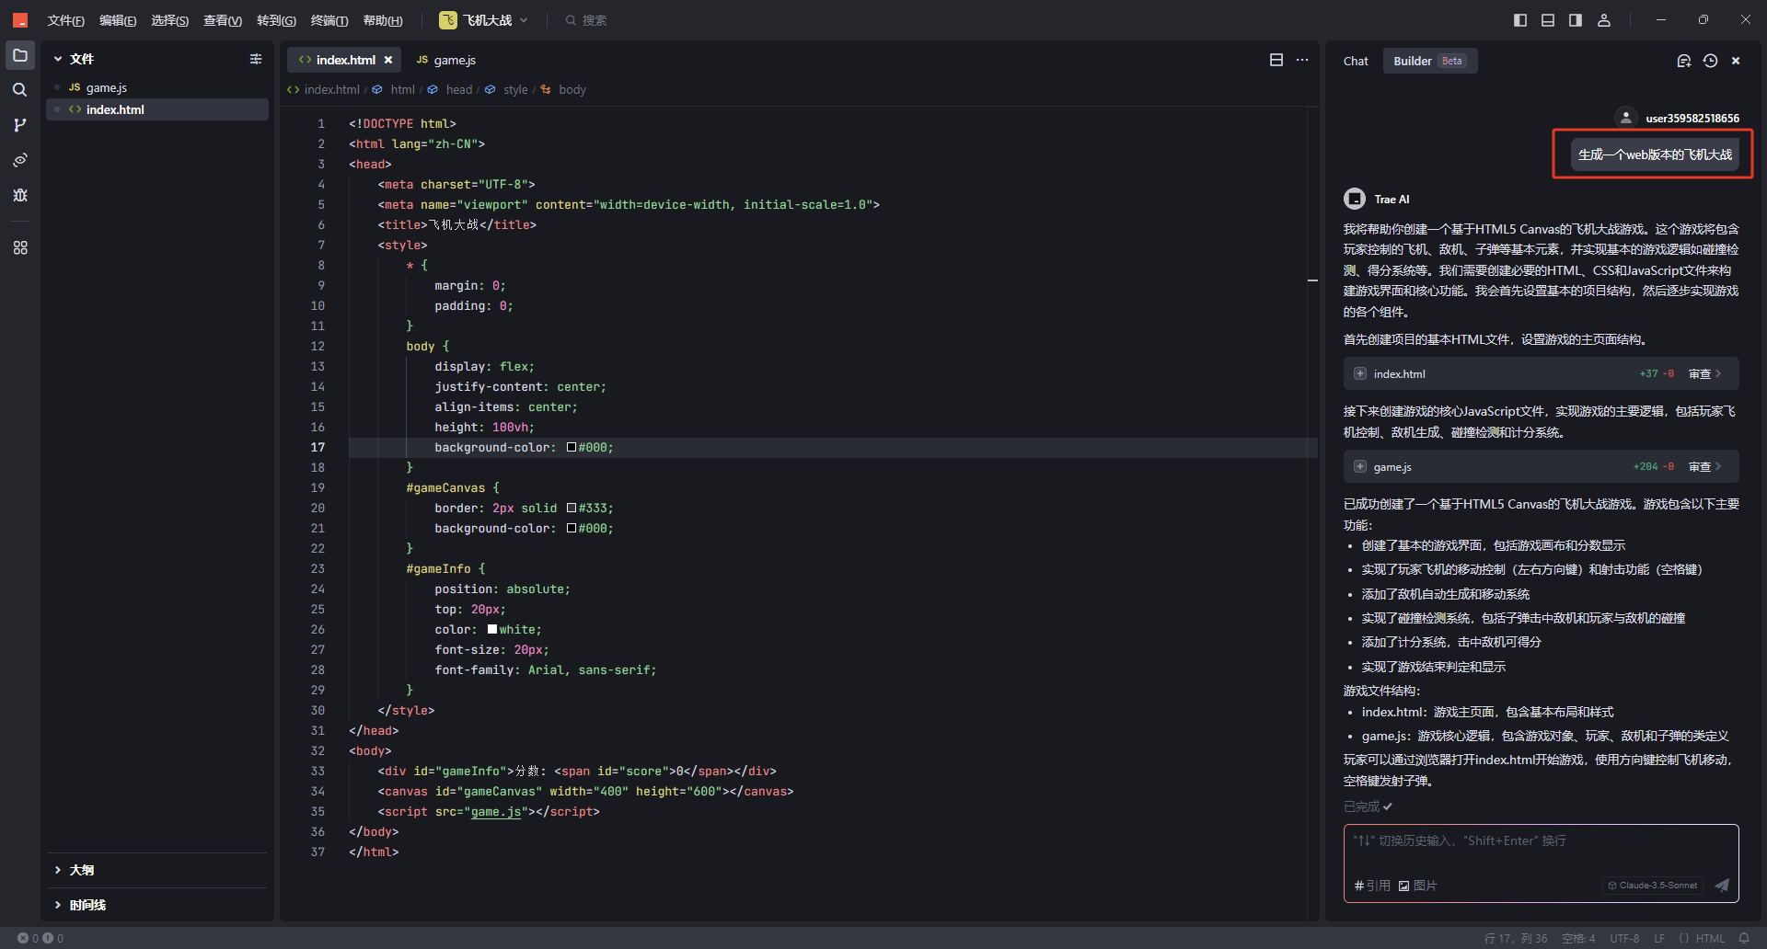This screenshot has height=949, width=1767.
Task: Open the file panel options icon
Action: click(x=256, y=59)
